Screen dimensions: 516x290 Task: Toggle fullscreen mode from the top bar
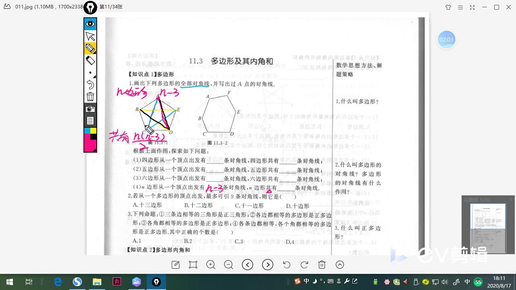[x=472, y=7]
